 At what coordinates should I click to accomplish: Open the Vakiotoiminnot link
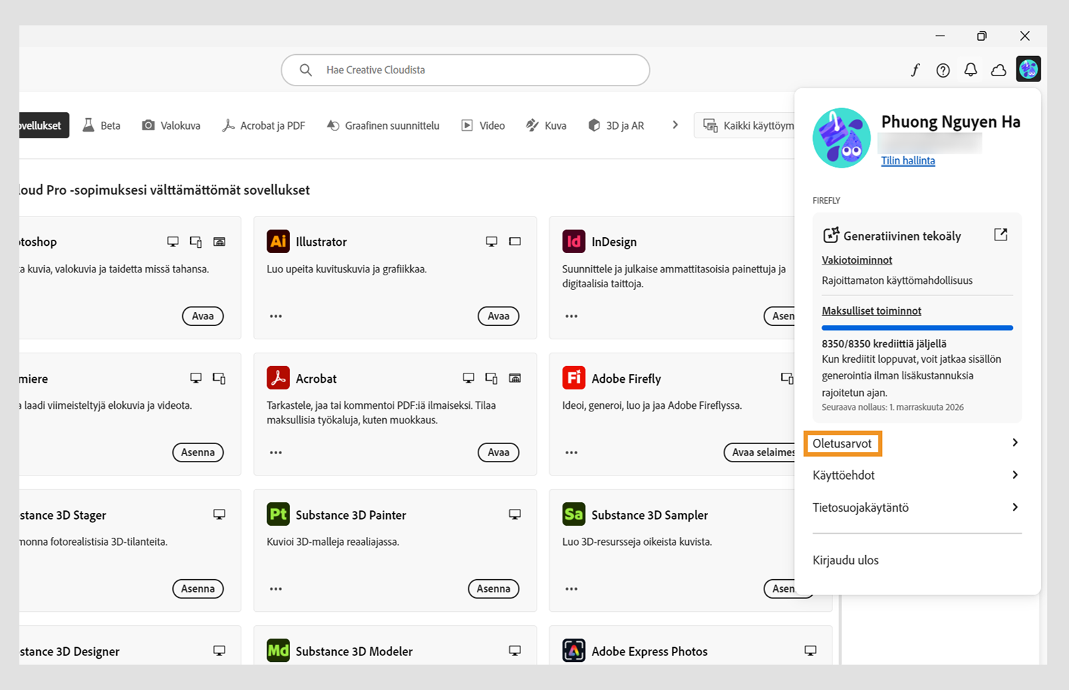[x=857, y=260]
